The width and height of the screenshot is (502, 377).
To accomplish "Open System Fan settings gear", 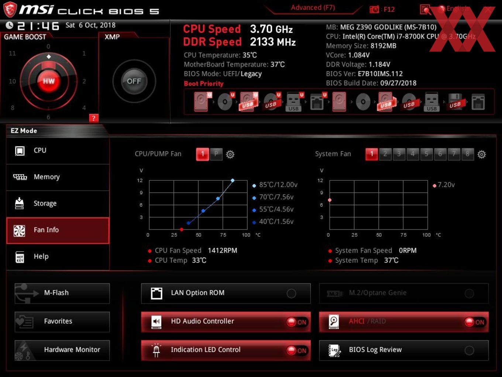I will pyautogui.click(x=482, y=154).
